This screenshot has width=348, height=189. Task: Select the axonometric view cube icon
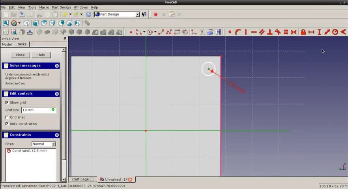coord(26,23)
